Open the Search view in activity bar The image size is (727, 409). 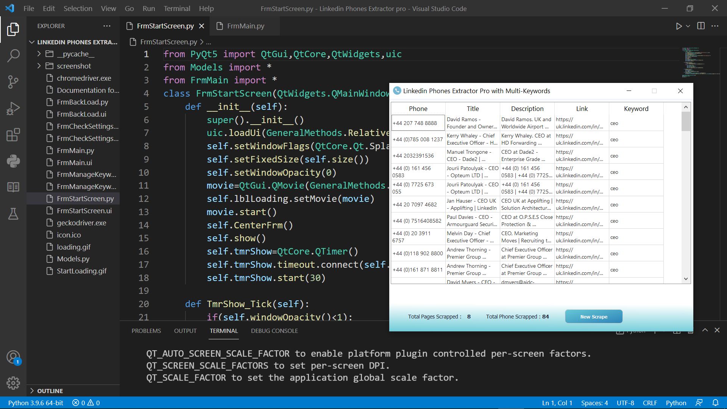13,56
